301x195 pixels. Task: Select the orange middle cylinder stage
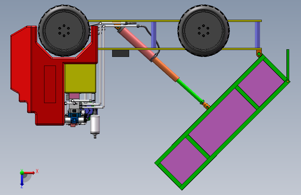coord(166,69)
